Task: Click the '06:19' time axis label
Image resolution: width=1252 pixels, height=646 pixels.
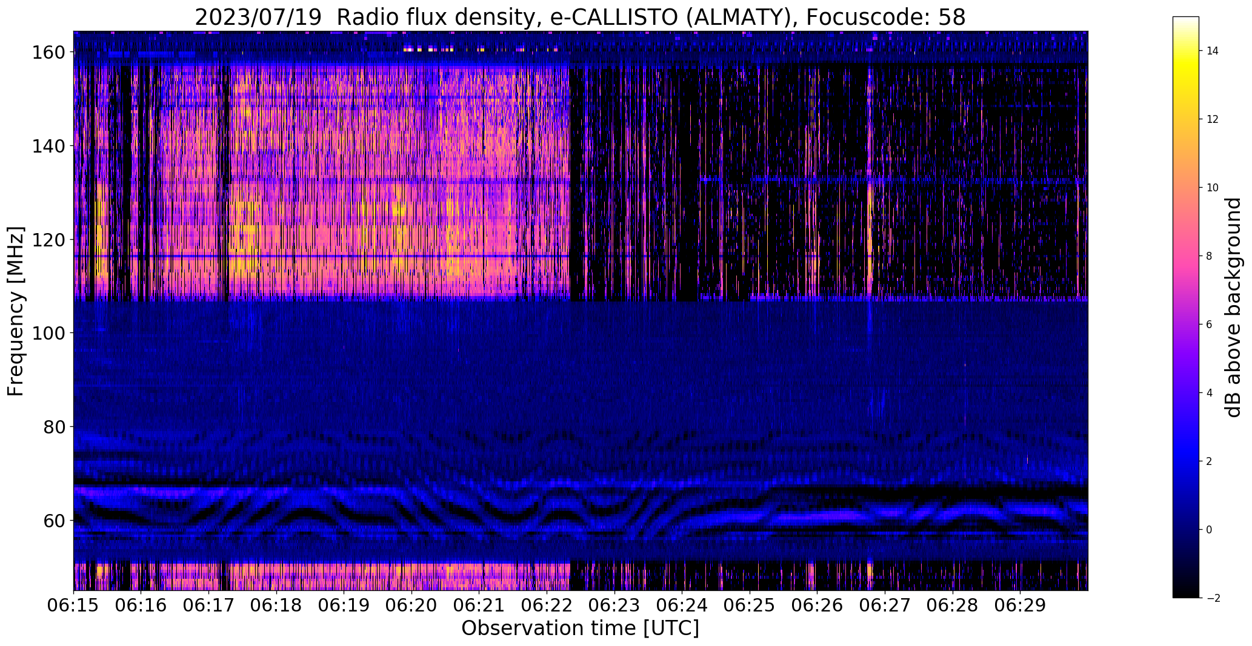Action: (x=344, y=606)
